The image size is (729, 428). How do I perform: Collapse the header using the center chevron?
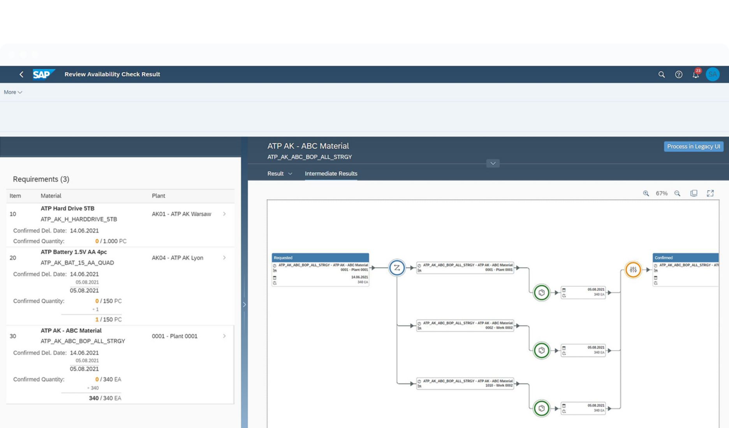493,163
